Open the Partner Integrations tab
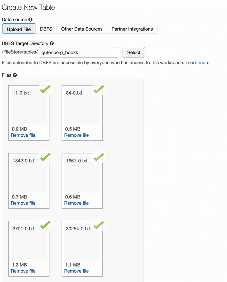Viewport: 227px width, 282px height. (132, 29)
